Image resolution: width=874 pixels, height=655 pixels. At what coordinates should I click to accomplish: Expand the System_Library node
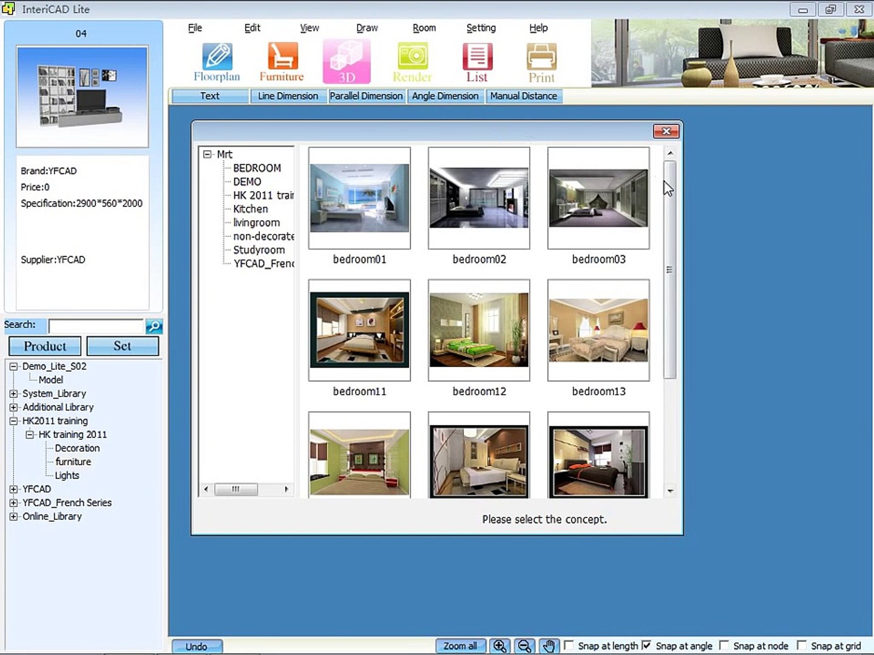13,394
